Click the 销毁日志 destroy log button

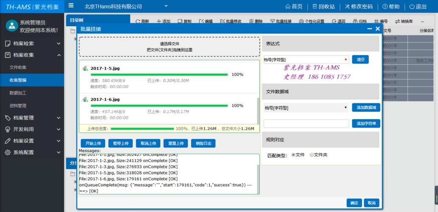click(x=203, y=143)
